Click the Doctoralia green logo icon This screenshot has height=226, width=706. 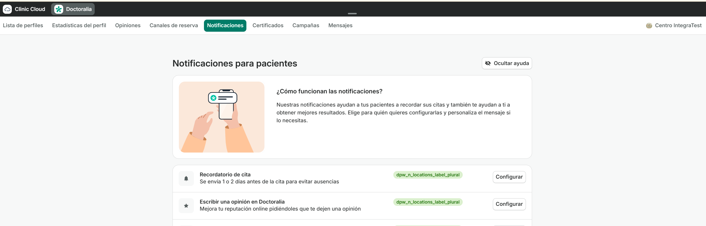[59, 9]
